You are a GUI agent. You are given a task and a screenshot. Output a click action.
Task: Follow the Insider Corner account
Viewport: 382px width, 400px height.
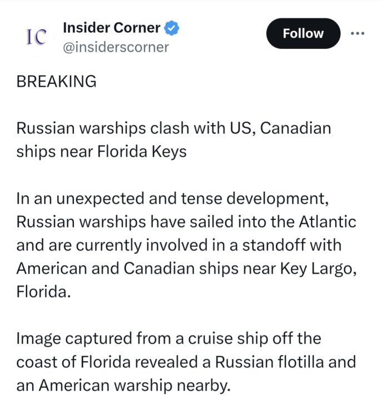(303, 33)
